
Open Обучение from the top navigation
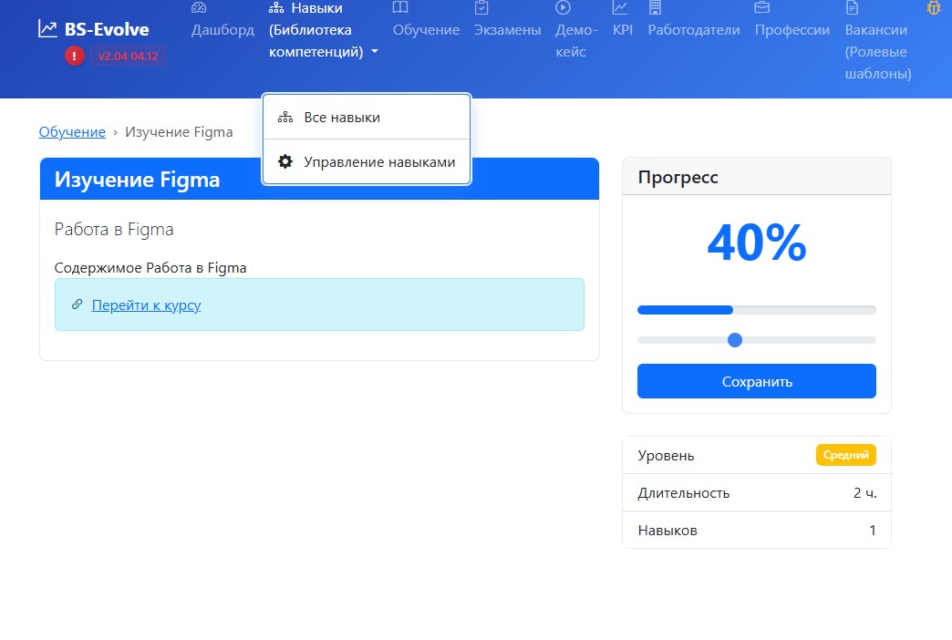426,30
